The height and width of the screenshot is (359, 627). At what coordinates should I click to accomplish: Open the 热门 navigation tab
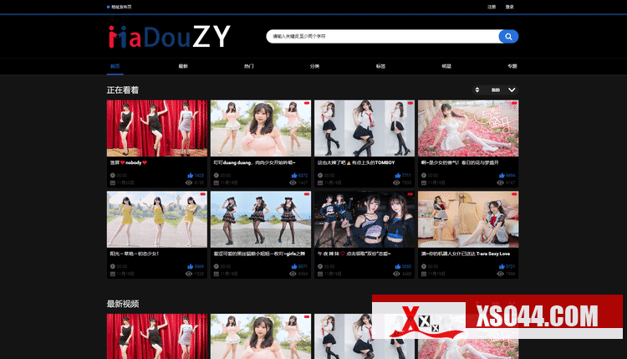(248, 65)
